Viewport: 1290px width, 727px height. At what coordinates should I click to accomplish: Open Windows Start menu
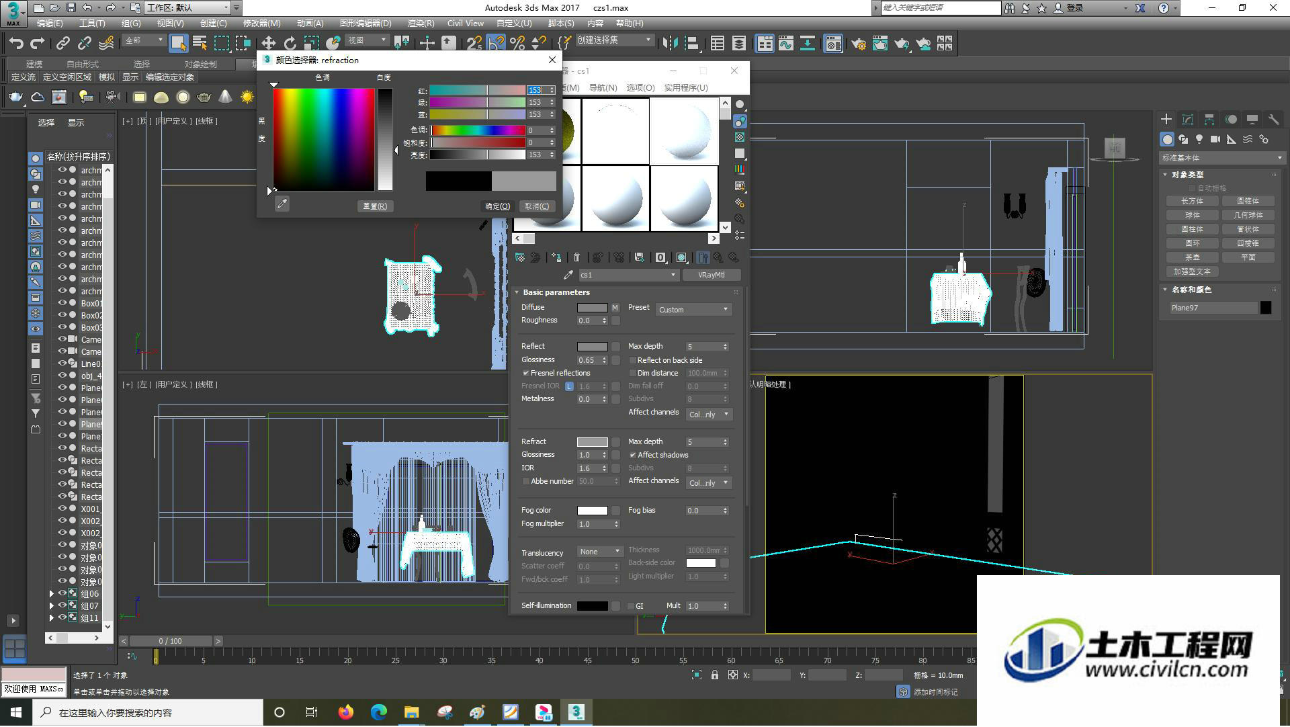[x=15, y=712]
